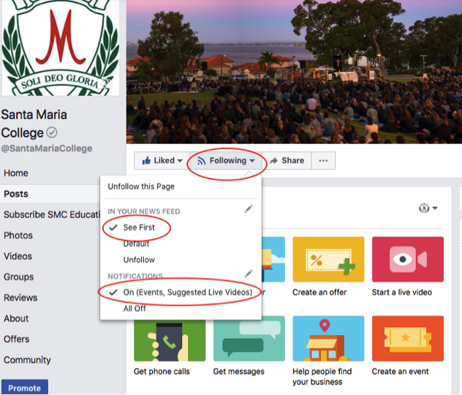462x395 pixels.
Task: Click the pencil icon beside Notifications
Action: tap(249, 274)
